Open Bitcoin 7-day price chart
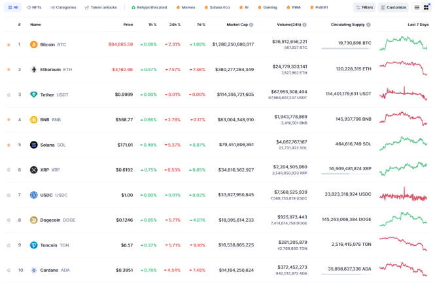Image resolution: width=435 pixels, height=283 pixels. (x=403, y=44)
